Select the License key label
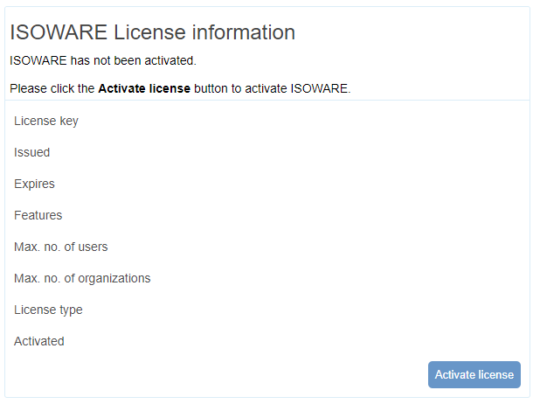 pyautogui.click(x=46, y=121)
